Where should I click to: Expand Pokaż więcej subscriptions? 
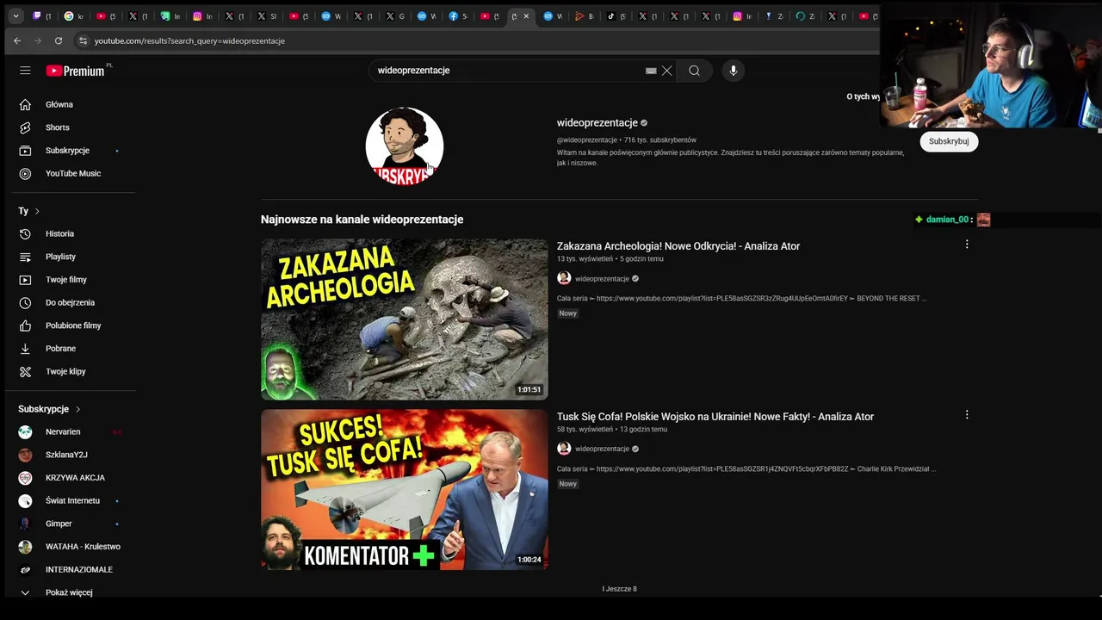tap(69, 592)
